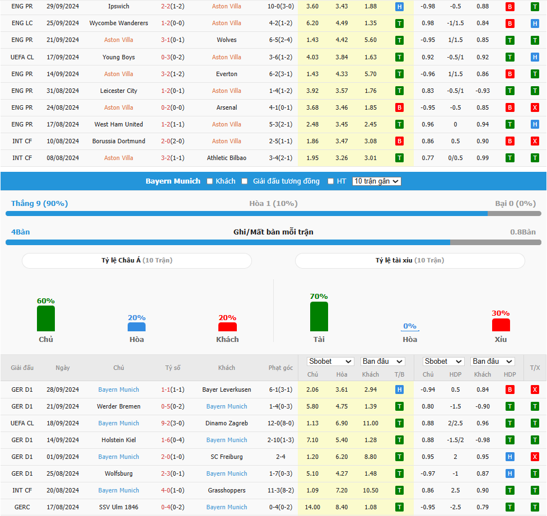Image resolution: width=547 pixels, height=516 pixels.
Task: Click the Thắng 9 (90%) label
Action: (x=39, y=204)
